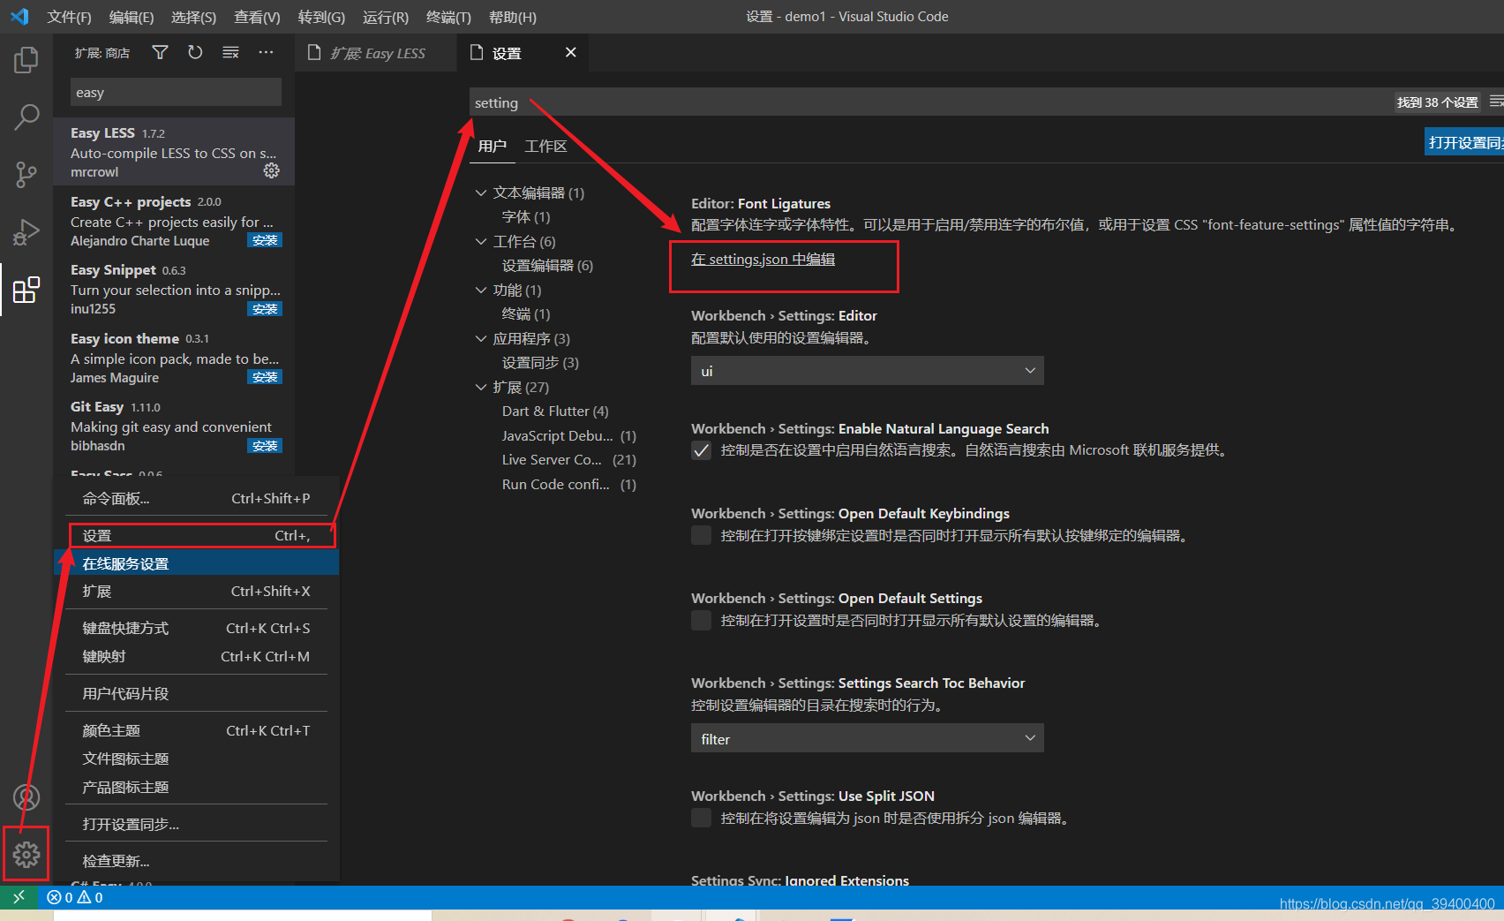Collapse 功能 settings group

(481, 290)
